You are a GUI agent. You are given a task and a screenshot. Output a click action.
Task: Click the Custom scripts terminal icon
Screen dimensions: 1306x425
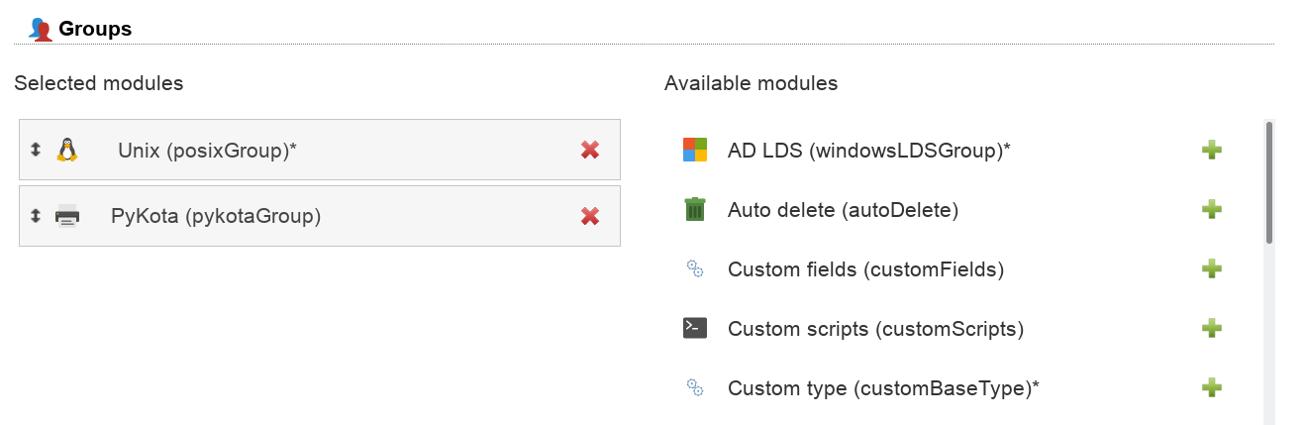695,328
